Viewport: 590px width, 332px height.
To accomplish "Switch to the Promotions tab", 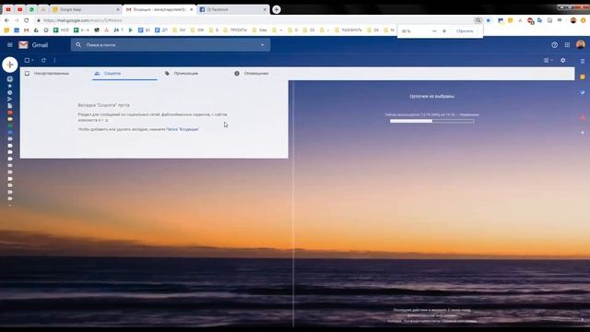I will [x=194, y=74].
